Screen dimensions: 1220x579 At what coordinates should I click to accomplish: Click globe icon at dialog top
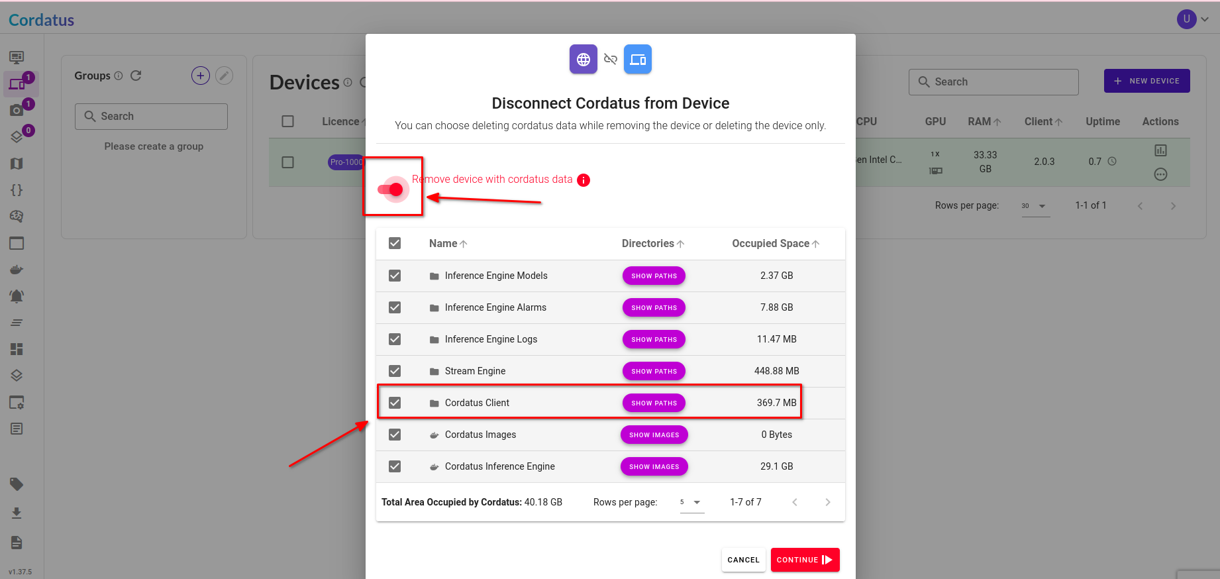point(584,60)
